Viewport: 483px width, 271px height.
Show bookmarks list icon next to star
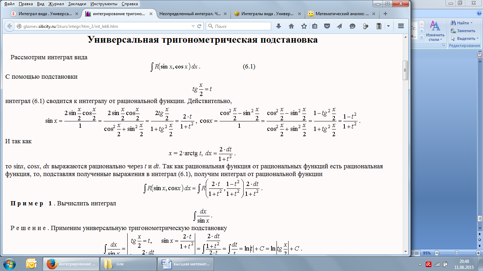315,26
